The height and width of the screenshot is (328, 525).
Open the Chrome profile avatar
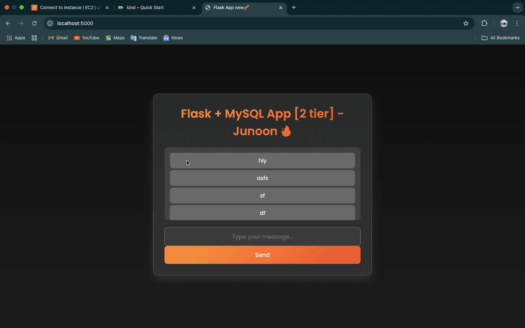[x=504, y=23]
